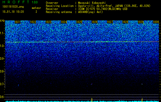The image size is (161, 102).
Task: Click the 1.0 kHz frequency label
Action: (2, 46)
